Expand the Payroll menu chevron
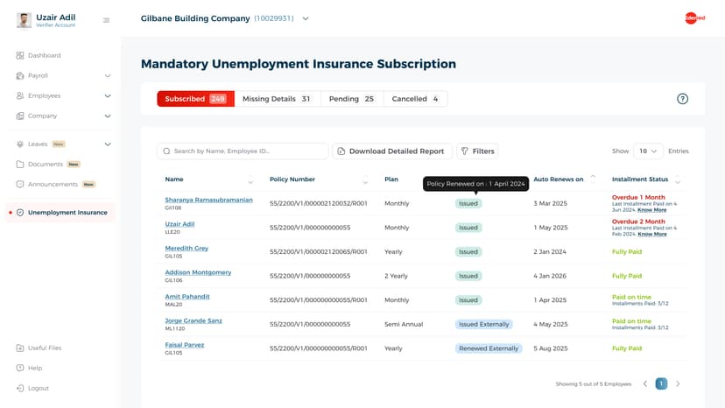725x408 pixels. click(x=108, y=76)
